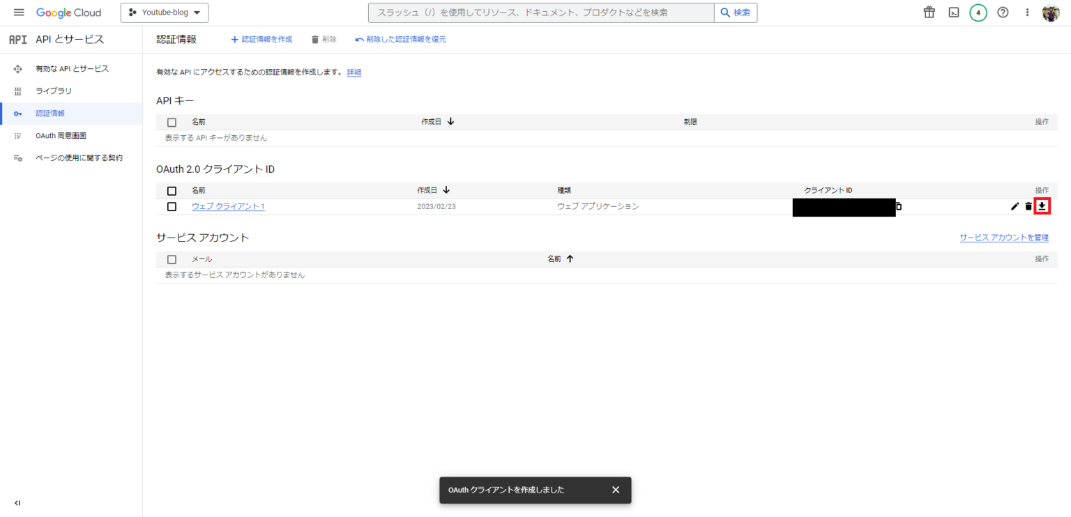Open the Youtube-blog project selector
The height and width of the screenshot is (517, 1071).
[164, 12]
